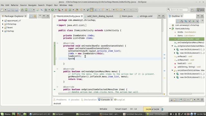Collapse All in Package Explorer
The width and height of the screenshot is (206, 116).
[x=31, y=16]
